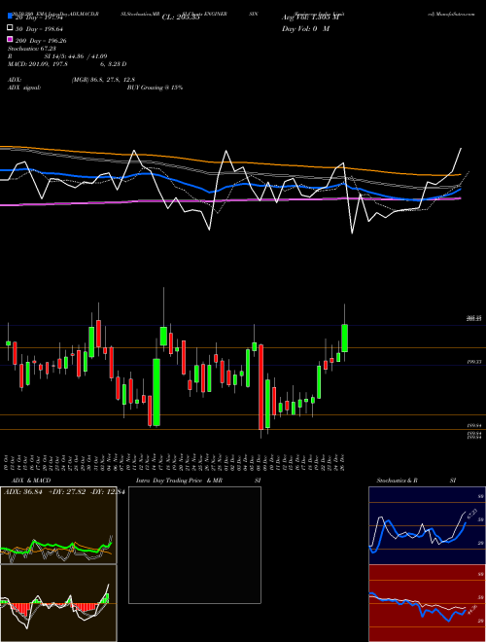Image resolution: width=486 pixels, height=642 pixels.
Task: Open the red RSI chart thumbnail
Action: [427, 603]
